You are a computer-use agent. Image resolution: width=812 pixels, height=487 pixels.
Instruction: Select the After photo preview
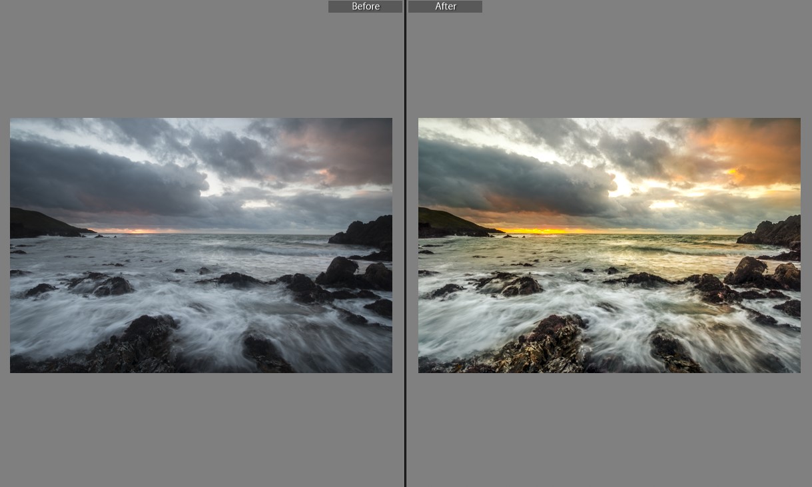609,245
